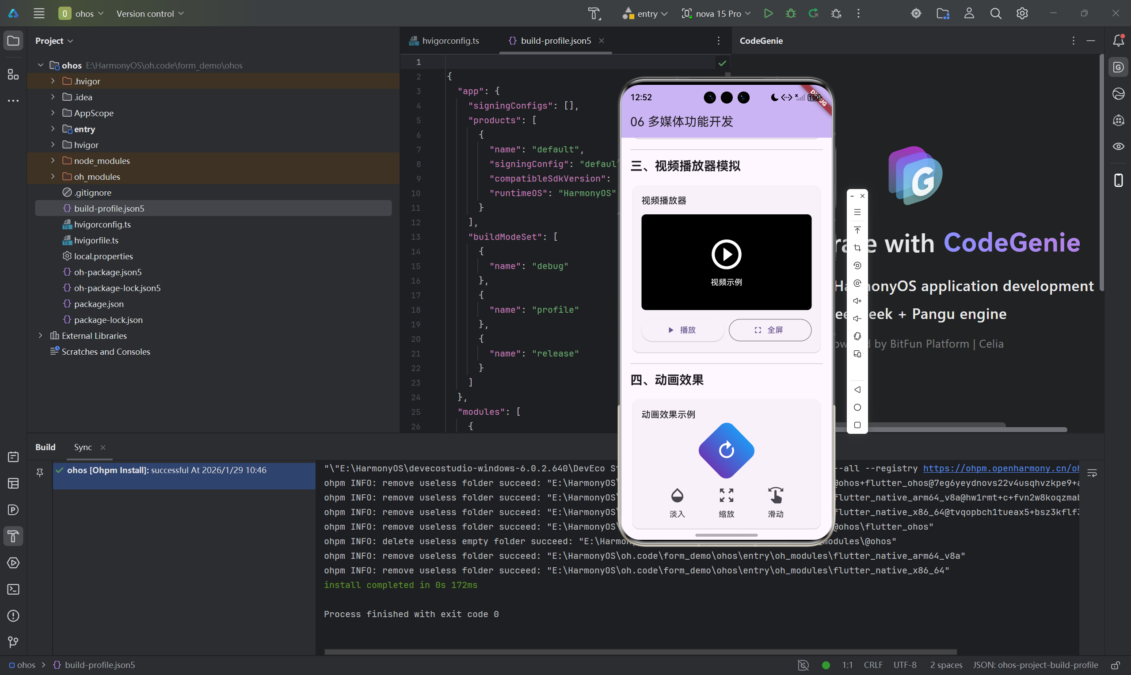The image size is (1131, 675).
Task: Click the Search Everywhere magnifier icon
Action: point(995,13)
